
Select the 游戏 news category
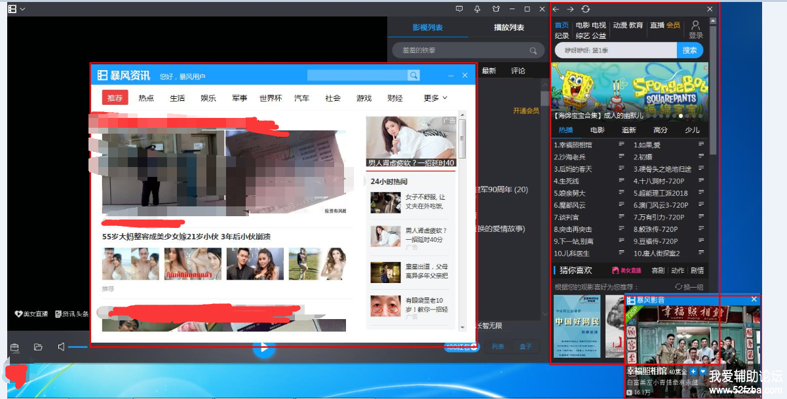click(364, 98)
